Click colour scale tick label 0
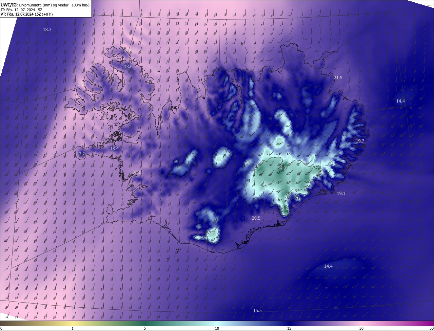 pyautogui.click(x=1, y=328)
